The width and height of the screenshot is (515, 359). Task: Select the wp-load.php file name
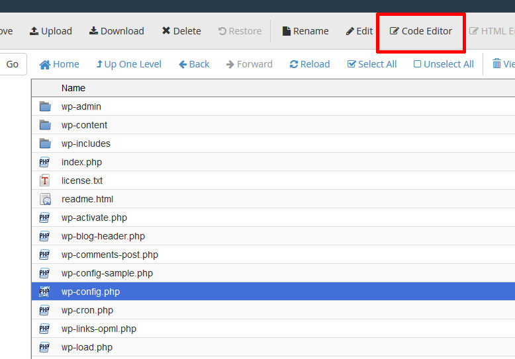(87, 348)
